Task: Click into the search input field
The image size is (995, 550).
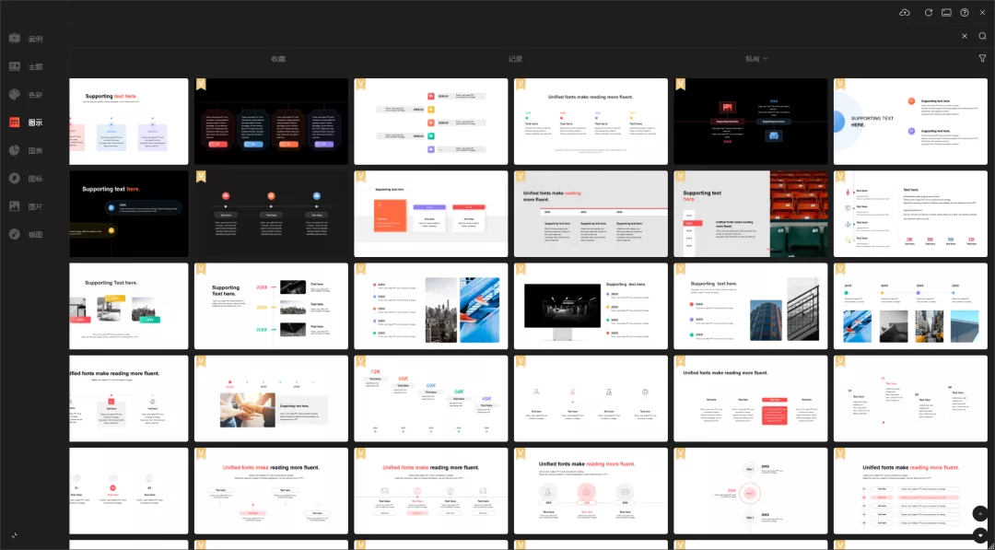Action: 514,36
